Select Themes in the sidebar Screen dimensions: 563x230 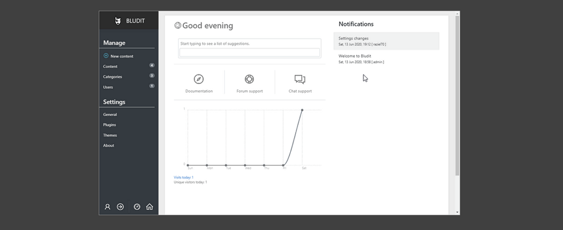pyautogui.click(x=110, y=135)
